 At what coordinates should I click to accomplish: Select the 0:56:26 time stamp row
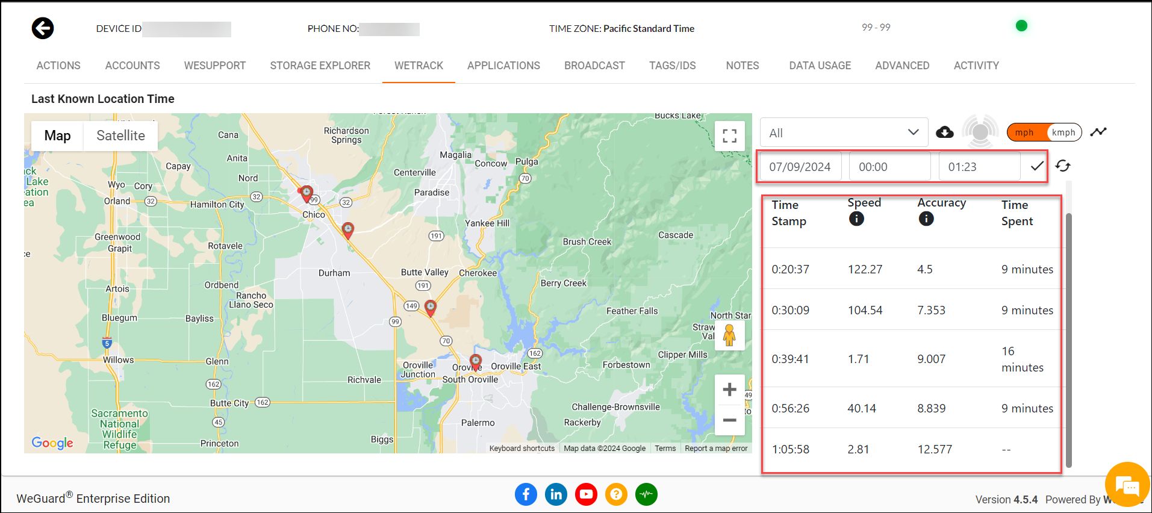coord(912,408)
